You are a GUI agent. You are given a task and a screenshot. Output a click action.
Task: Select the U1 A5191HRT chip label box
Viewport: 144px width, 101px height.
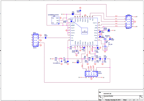click(x=84, y=31)
